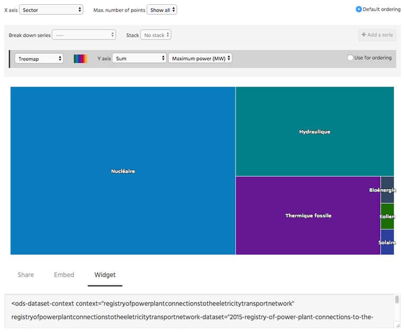The image size is (404, 332).
Task: Click the Add a serie button
Action: (x=377, y=35)
